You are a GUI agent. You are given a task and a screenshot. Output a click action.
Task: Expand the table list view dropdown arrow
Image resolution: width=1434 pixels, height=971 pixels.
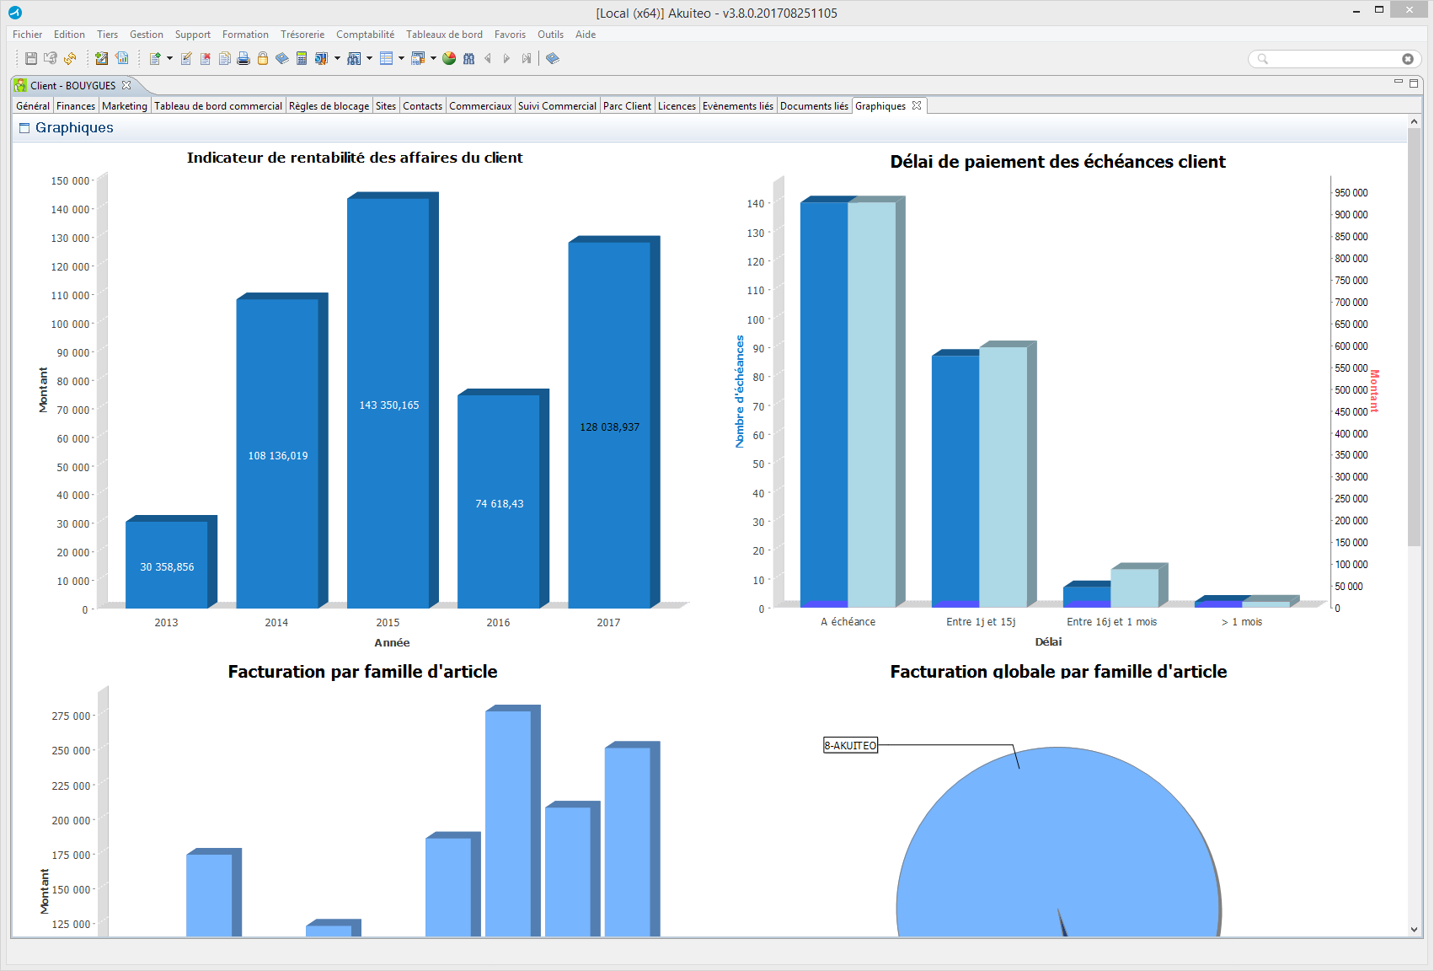point(401,58)
